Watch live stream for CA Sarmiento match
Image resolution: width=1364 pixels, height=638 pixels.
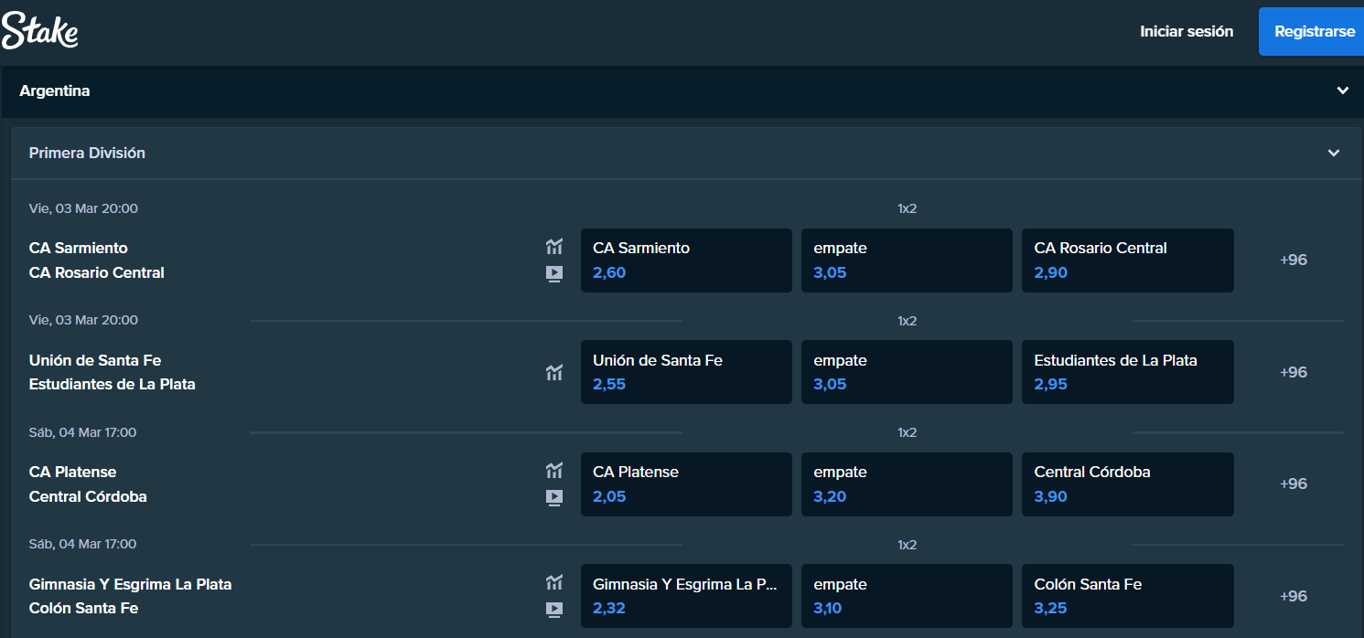(x=554, y=273)
